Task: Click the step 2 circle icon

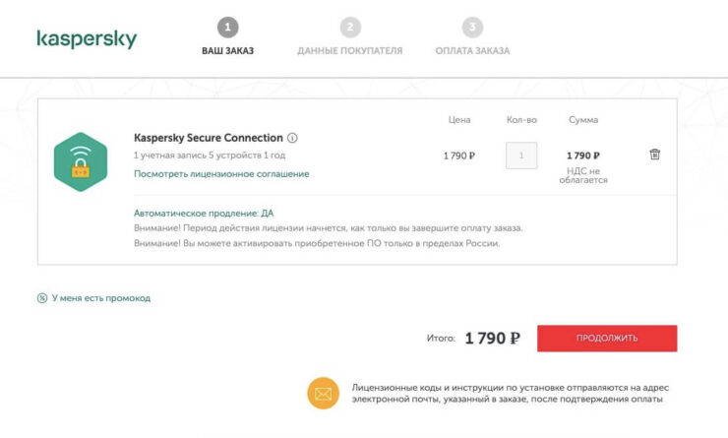Action: click(349, 28)
